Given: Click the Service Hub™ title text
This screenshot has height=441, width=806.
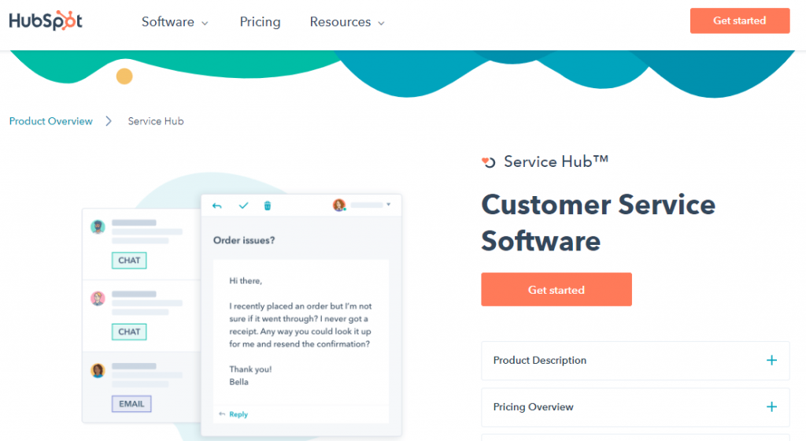Looking at the screenshot, I should tap(556, 161).
